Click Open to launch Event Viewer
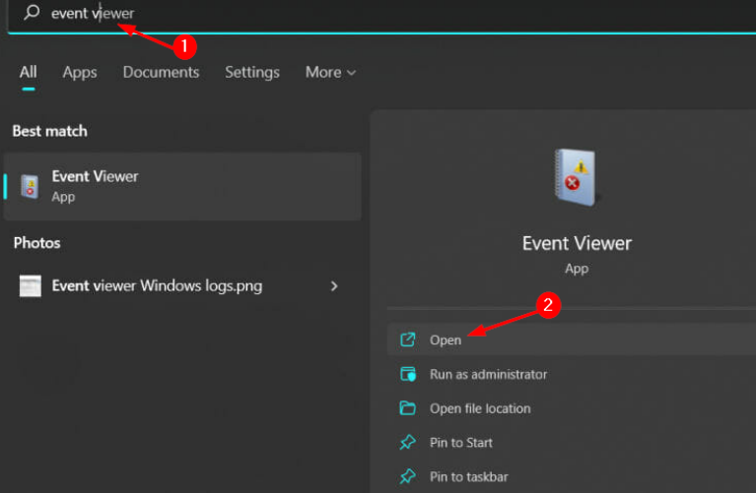This screenshot has width=756, height=493. (446, 340)
